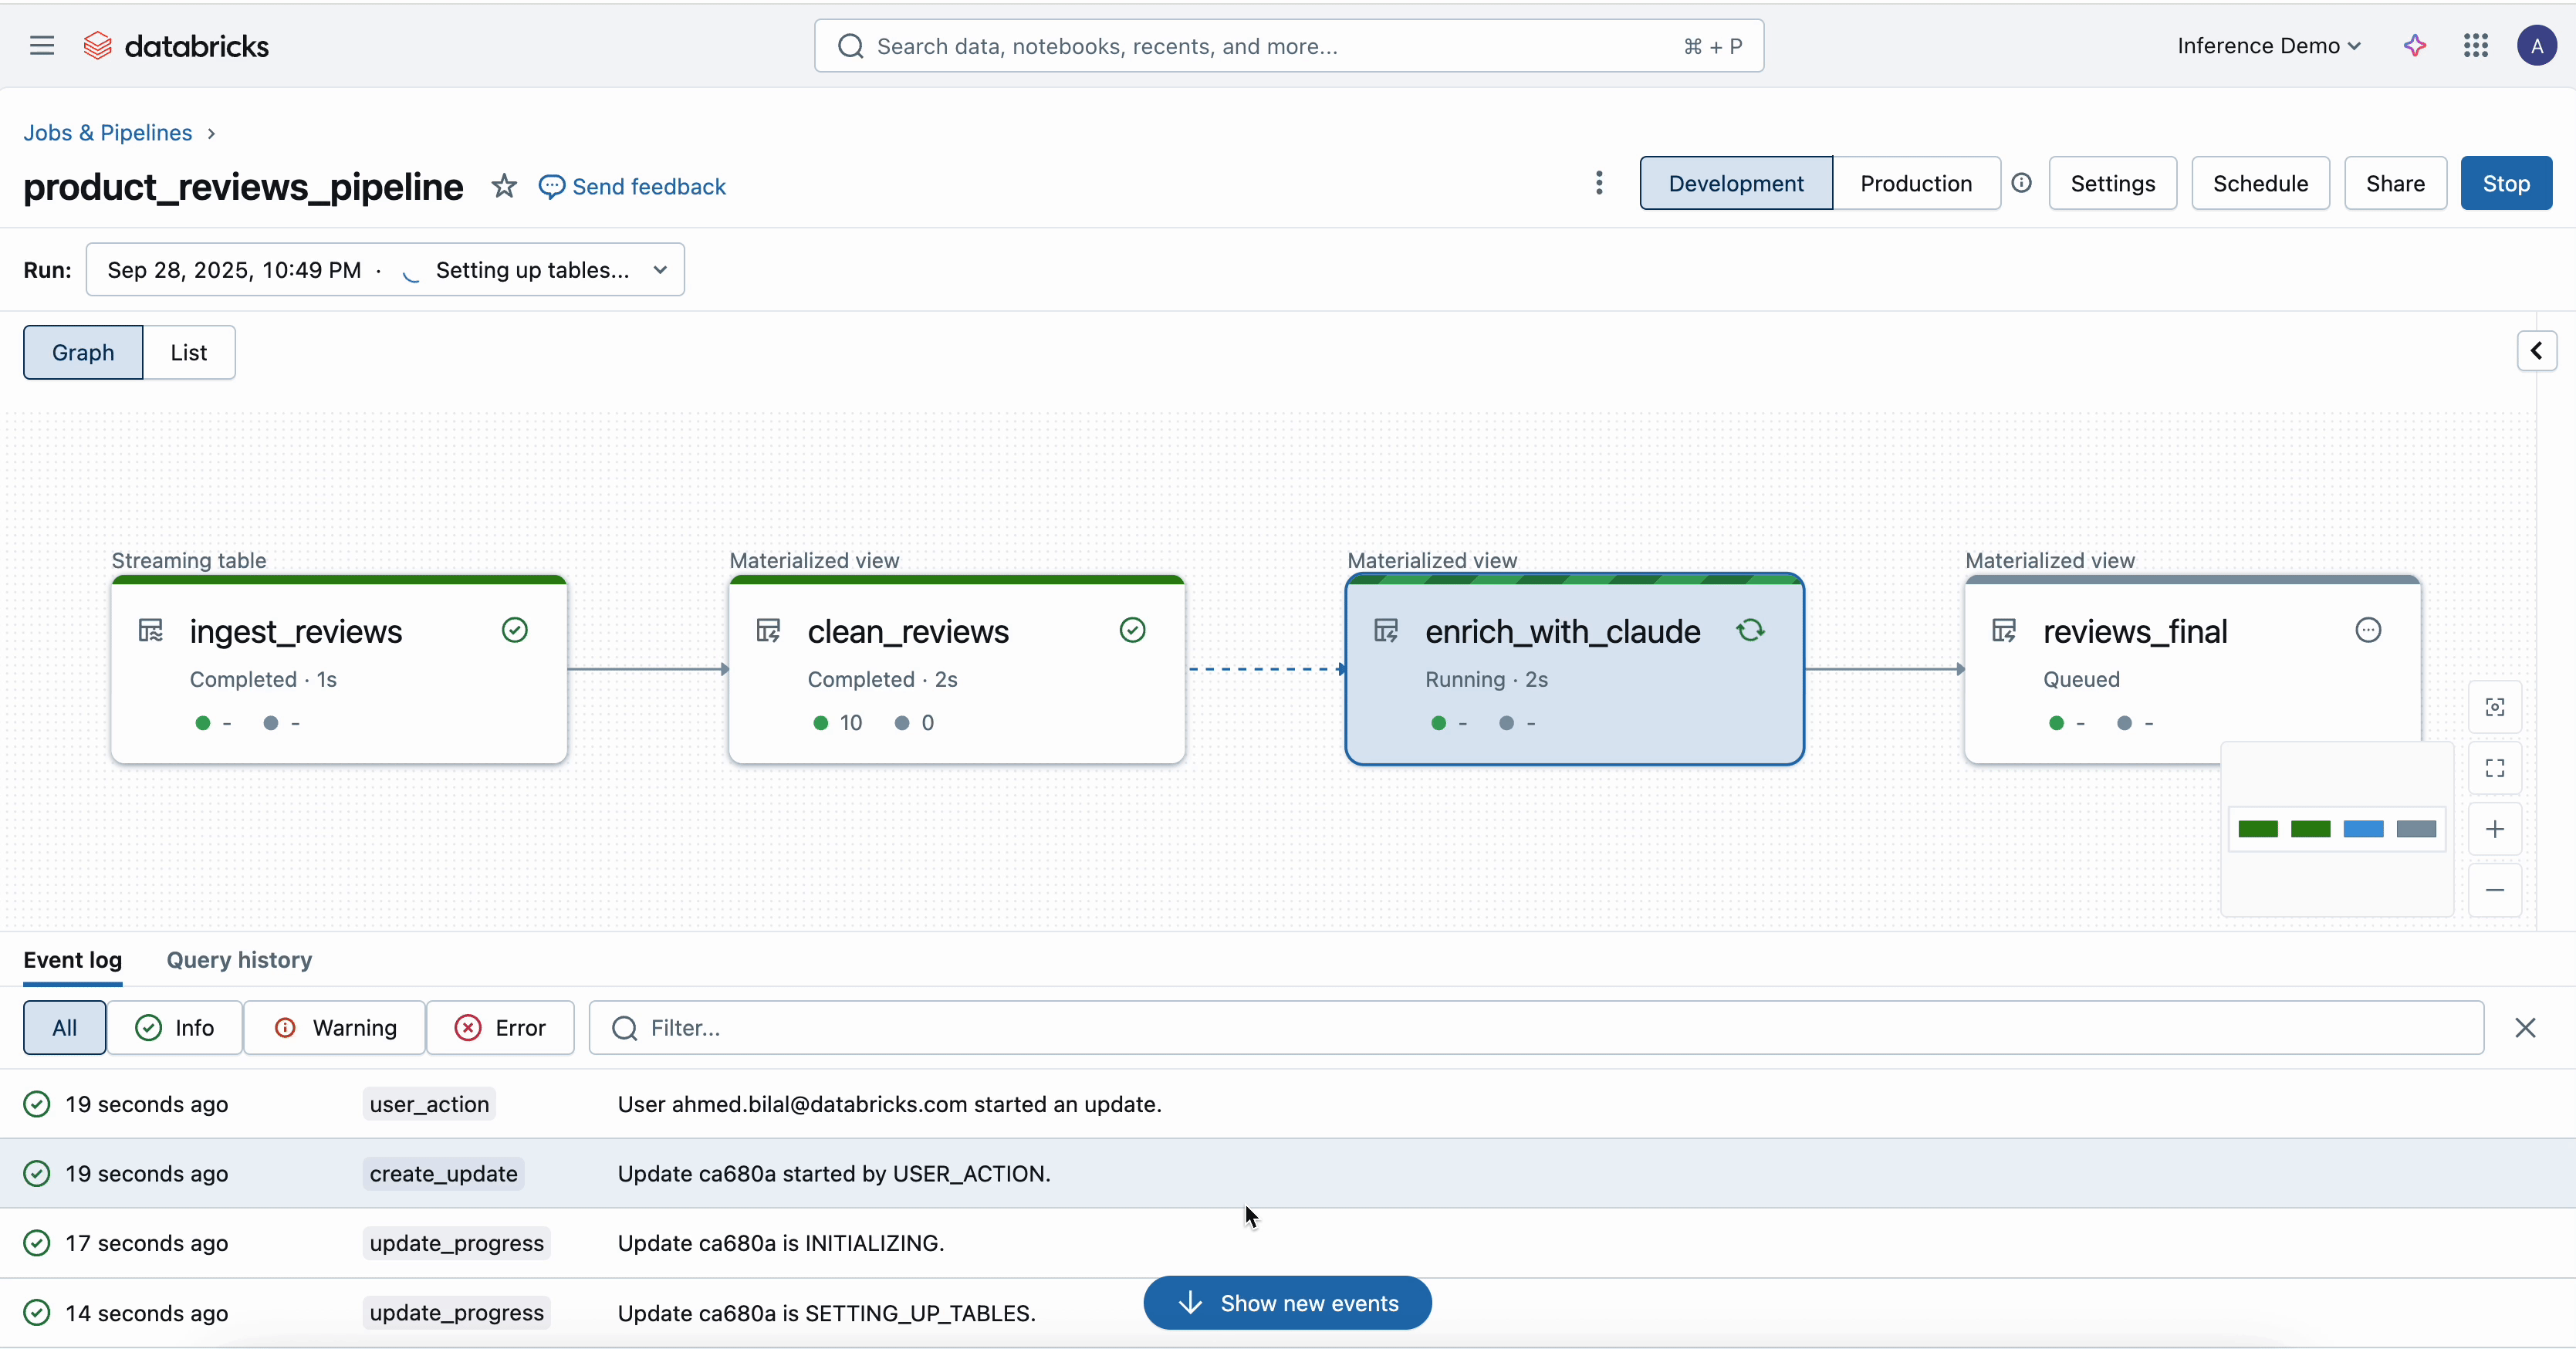Star the product_reviews_pipeline as favorite
The image size is (2576, 1349).
tap(504, 186)
